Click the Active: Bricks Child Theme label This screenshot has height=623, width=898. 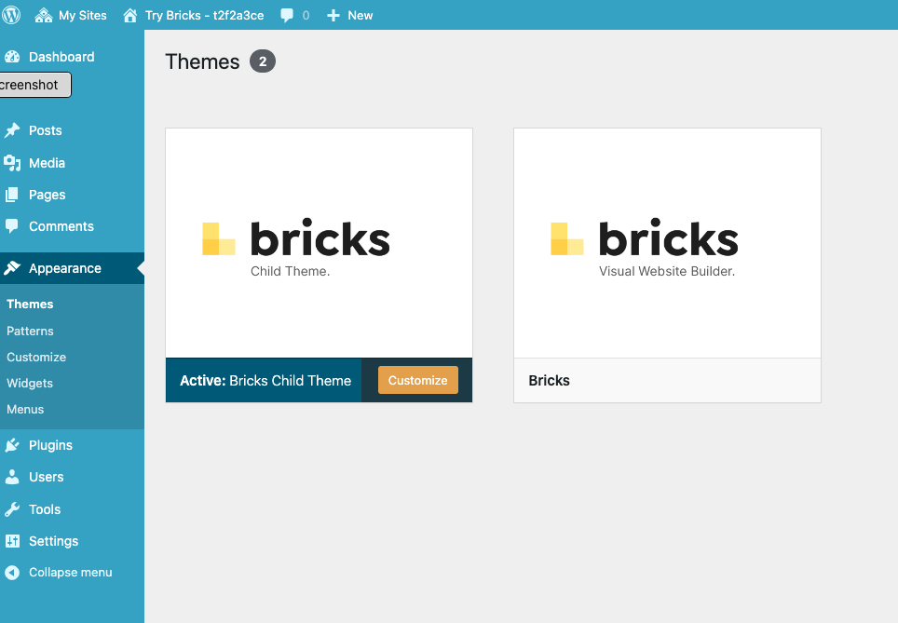click(265, 380)
